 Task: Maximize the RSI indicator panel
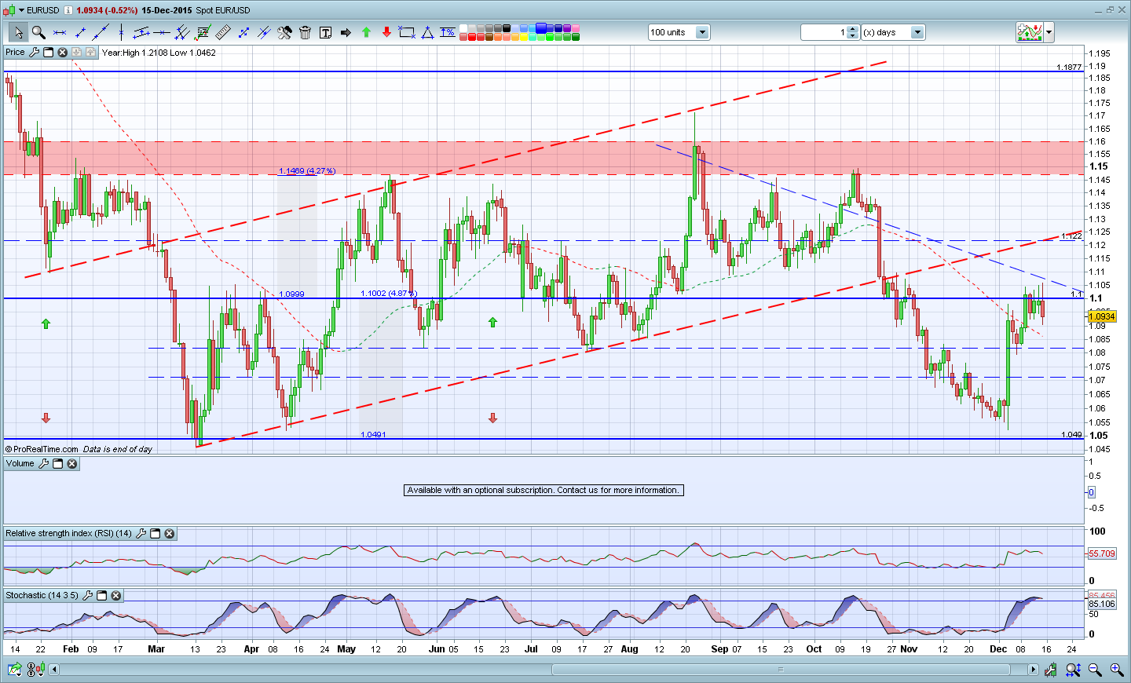coord(156,534)
